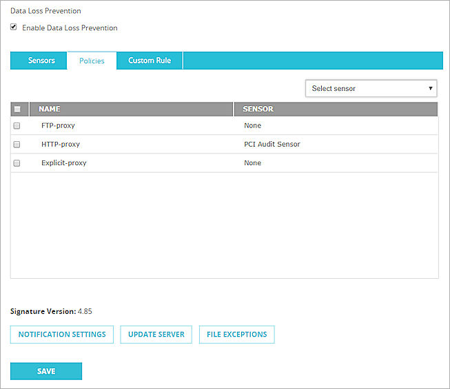Save the Data Loss Prevention settings

[46, 371]
